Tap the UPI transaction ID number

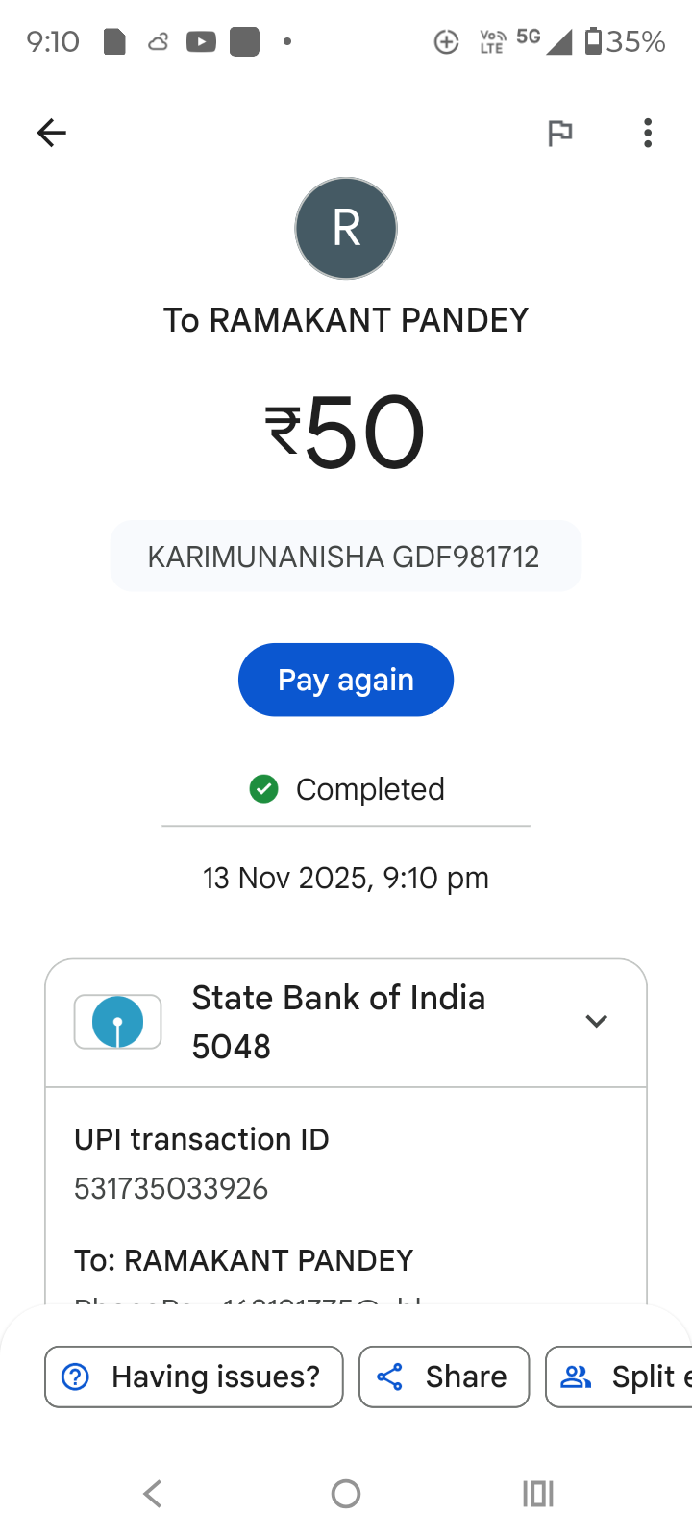point(171,1189)
